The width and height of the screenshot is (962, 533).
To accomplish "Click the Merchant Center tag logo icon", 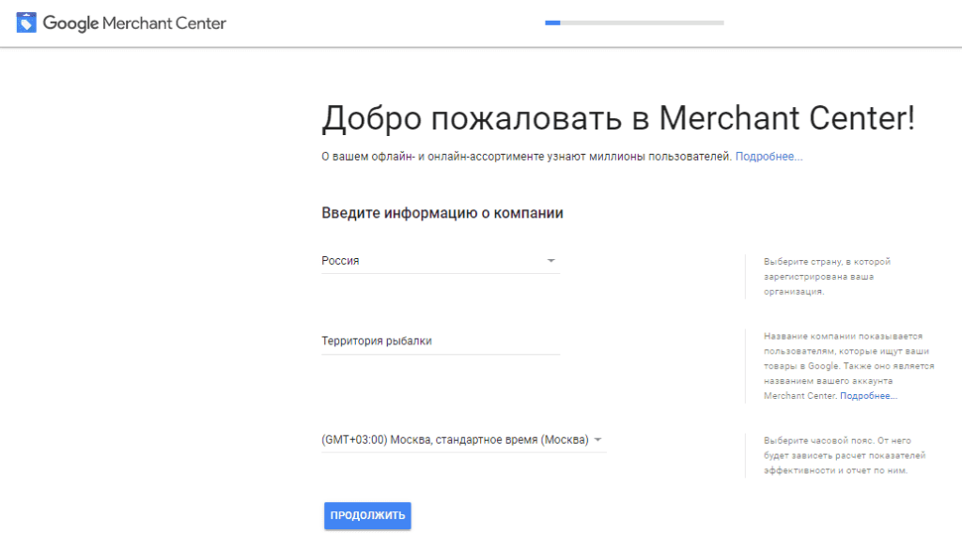I will (26, 23).
